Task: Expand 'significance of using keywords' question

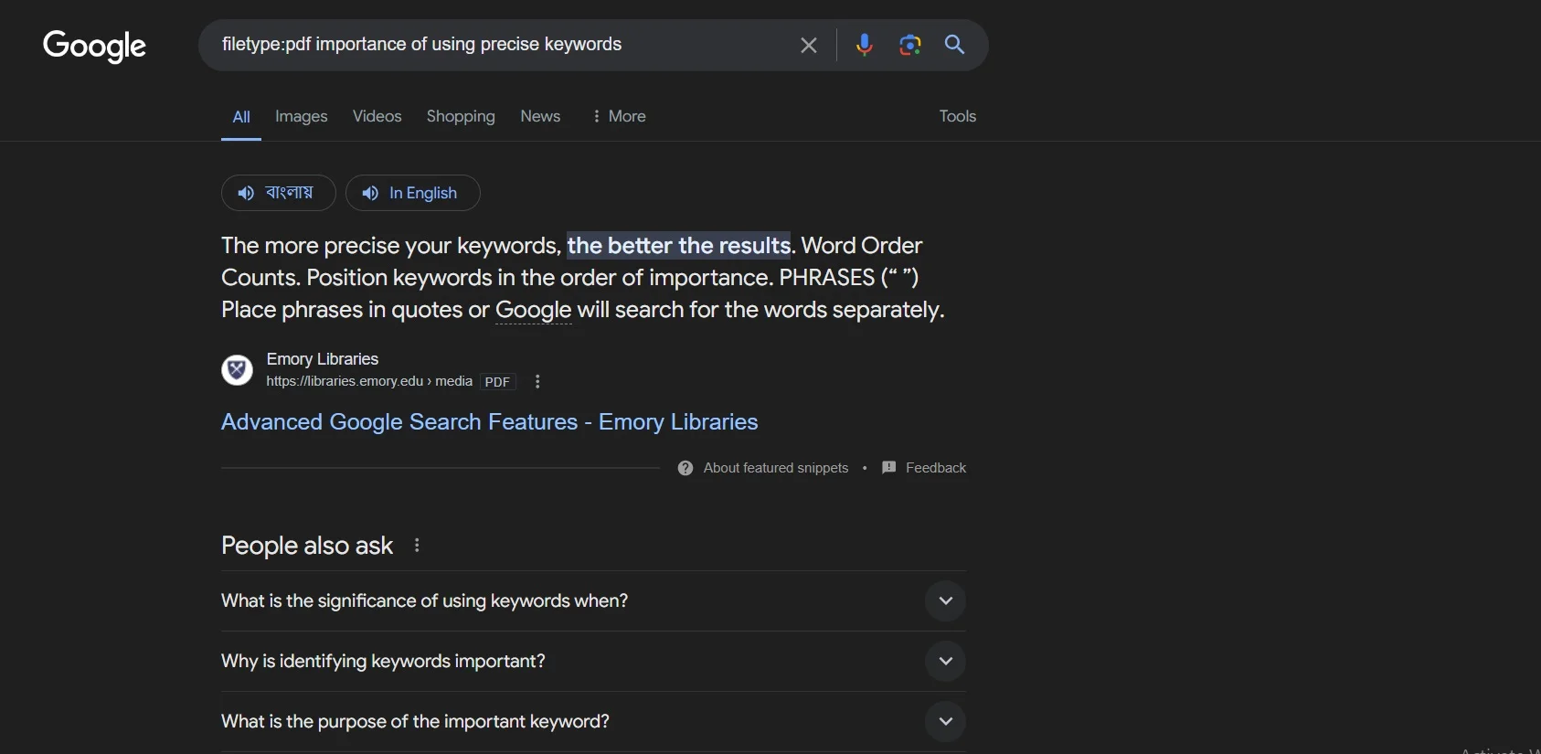Action: (593, 601)
